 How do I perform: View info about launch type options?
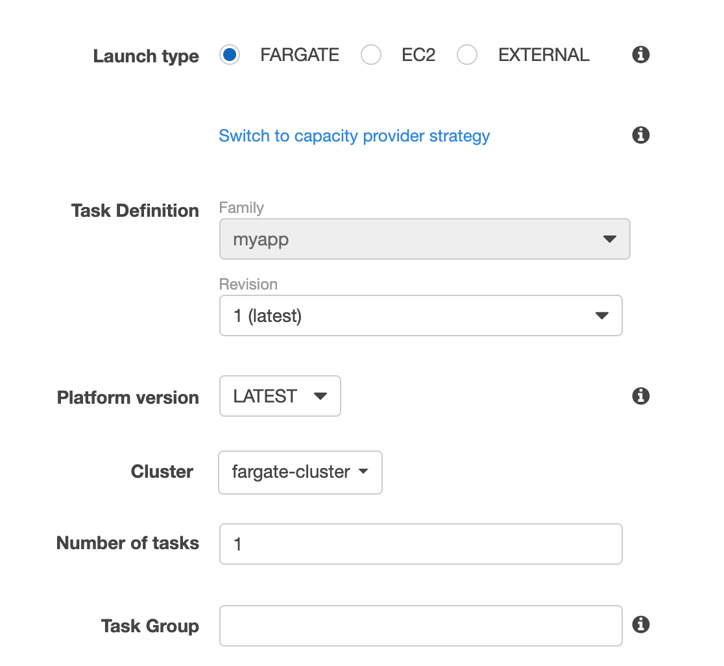pyautogui.click(x=640, y=55)
